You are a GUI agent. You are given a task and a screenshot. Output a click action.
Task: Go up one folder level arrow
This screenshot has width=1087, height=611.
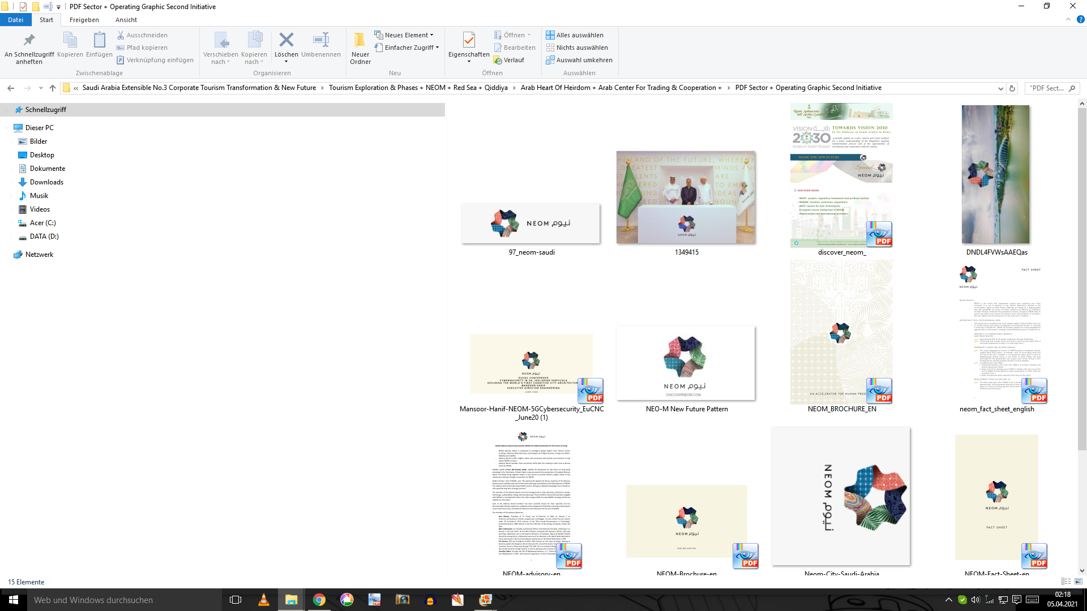[53, 88]
